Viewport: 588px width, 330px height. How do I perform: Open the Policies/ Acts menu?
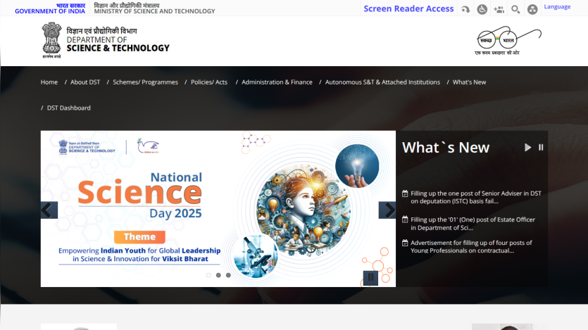tap(209, 82)
